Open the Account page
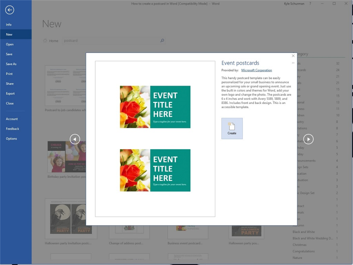 [x=12, y=119]
